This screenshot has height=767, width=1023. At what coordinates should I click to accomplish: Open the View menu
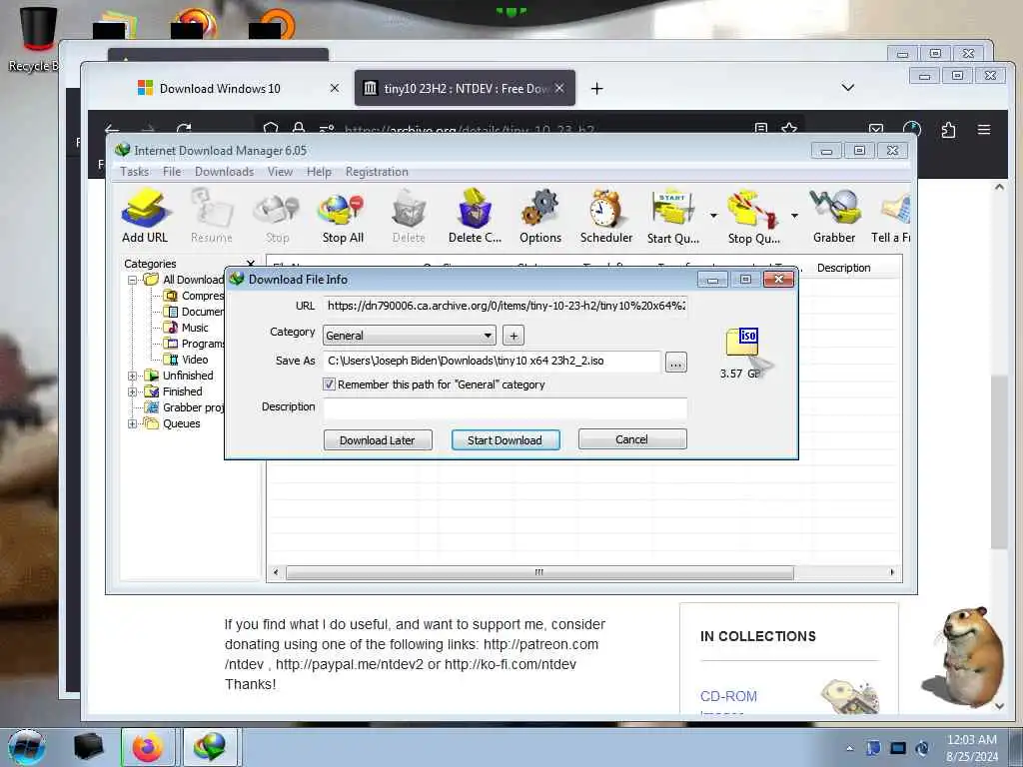point(280,172)
